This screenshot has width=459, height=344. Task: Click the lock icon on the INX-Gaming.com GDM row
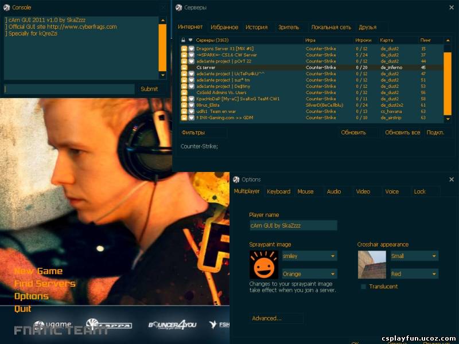(184, 118)
